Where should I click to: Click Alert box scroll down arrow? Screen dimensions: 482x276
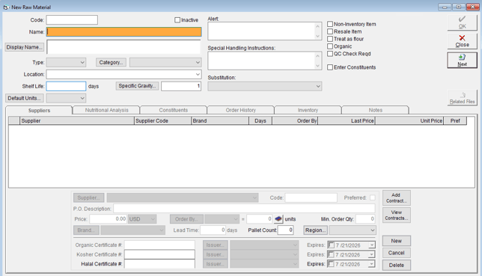[x=318, y=36]
